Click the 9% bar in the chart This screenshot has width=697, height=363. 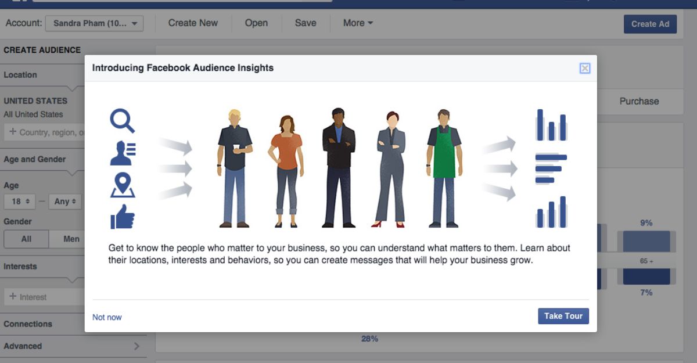tap(646, 241)
